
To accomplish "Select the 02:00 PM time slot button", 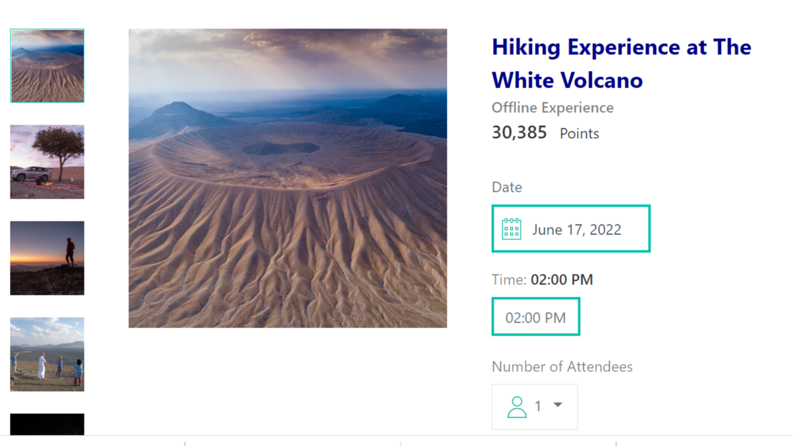I will click(x=536, y=317).
